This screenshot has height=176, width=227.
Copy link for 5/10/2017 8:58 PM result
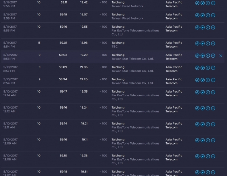(197, 56)
